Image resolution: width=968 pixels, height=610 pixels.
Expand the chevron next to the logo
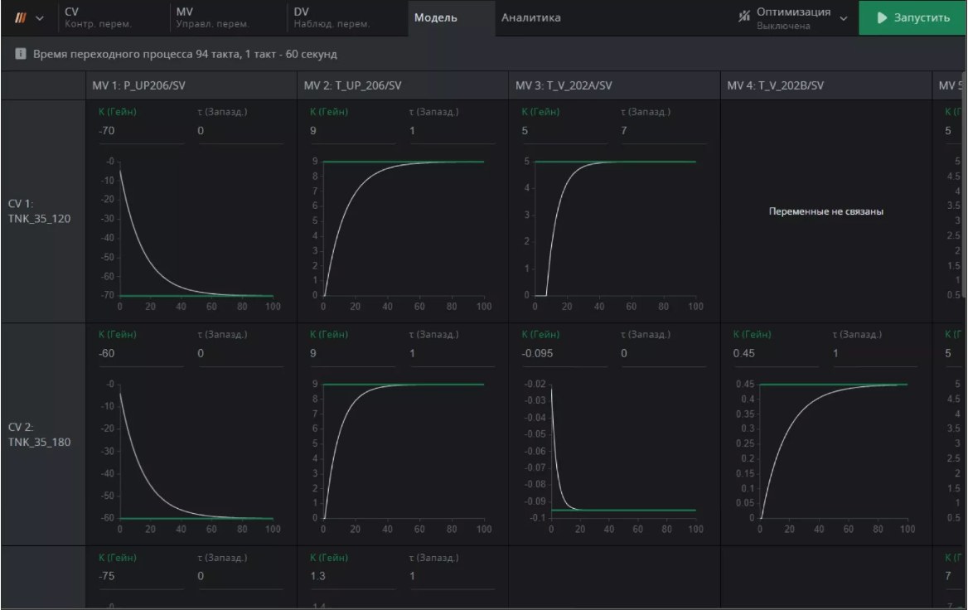tap(40, 18)
